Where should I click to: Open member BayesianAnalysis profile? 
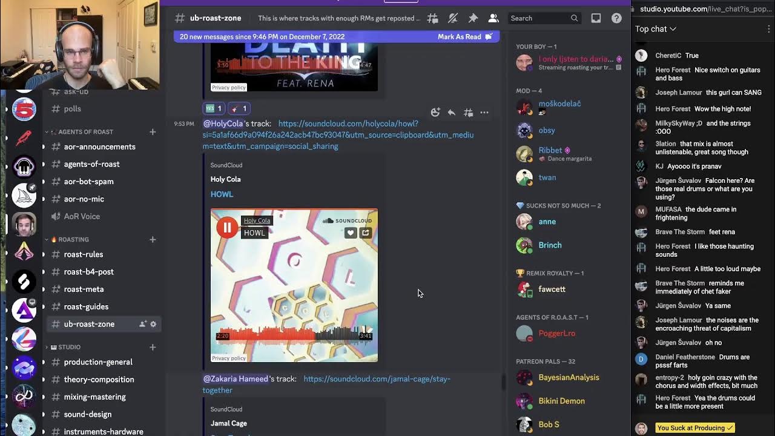[x=569, y=378]
